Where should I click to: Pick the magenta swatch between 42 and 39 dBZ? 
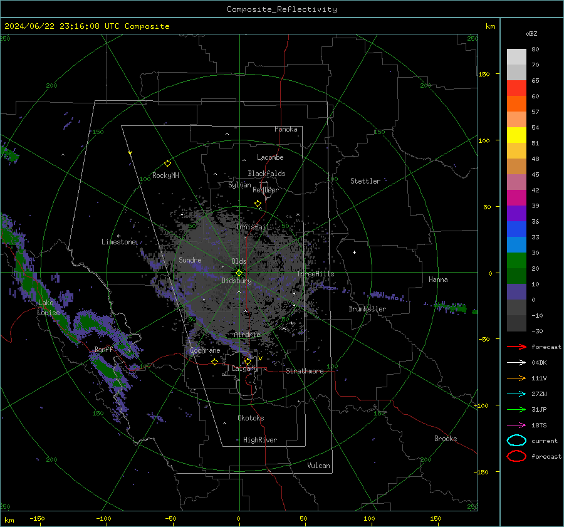(516, 198)
